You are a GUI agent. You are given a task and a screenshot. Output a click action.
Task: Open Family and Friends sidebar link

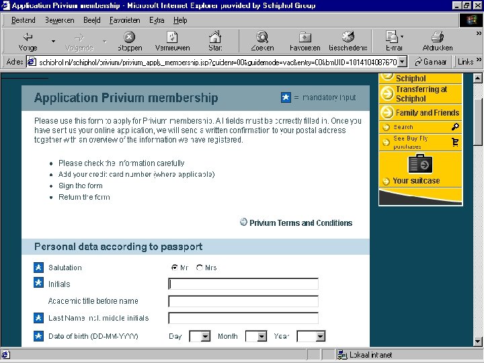click(428, 113)
